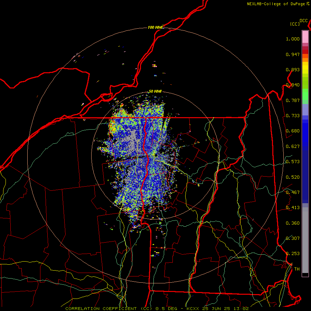Click the pink segment of the color bar
The height and width of the screenshot is (311, 311).
(x=305, y=37)
